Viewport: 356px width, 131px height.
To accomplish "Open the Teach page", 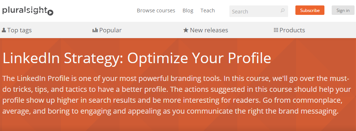I will click(x=208, y=11).
